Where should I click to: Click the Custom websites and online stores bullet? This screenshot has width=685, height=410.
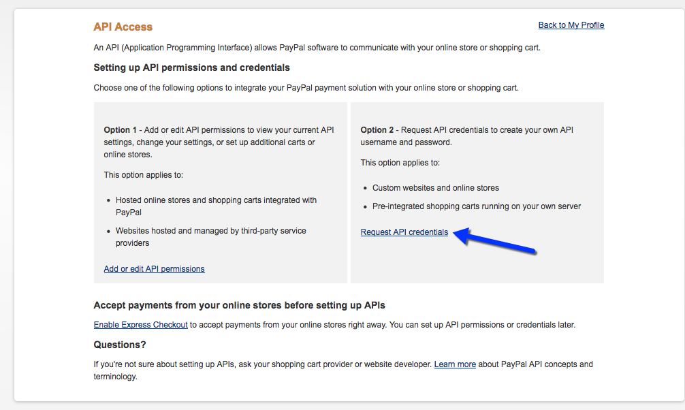436,188
